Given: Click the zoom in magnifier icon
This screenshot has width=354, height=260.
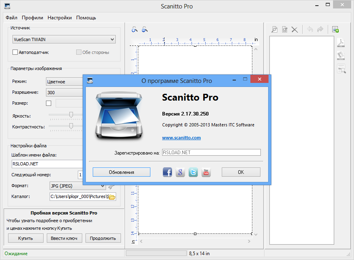Looking at the screenshot, I should [135, 29].
